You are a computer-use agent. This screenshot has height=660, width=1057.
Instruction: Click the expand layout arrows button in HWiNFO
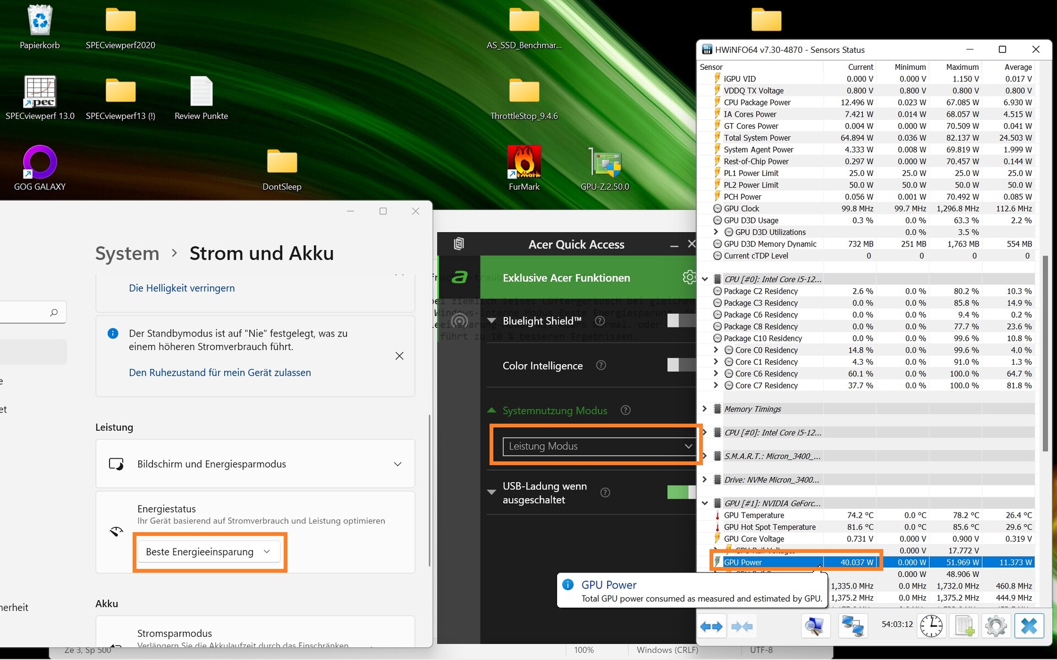pos(711,626)
